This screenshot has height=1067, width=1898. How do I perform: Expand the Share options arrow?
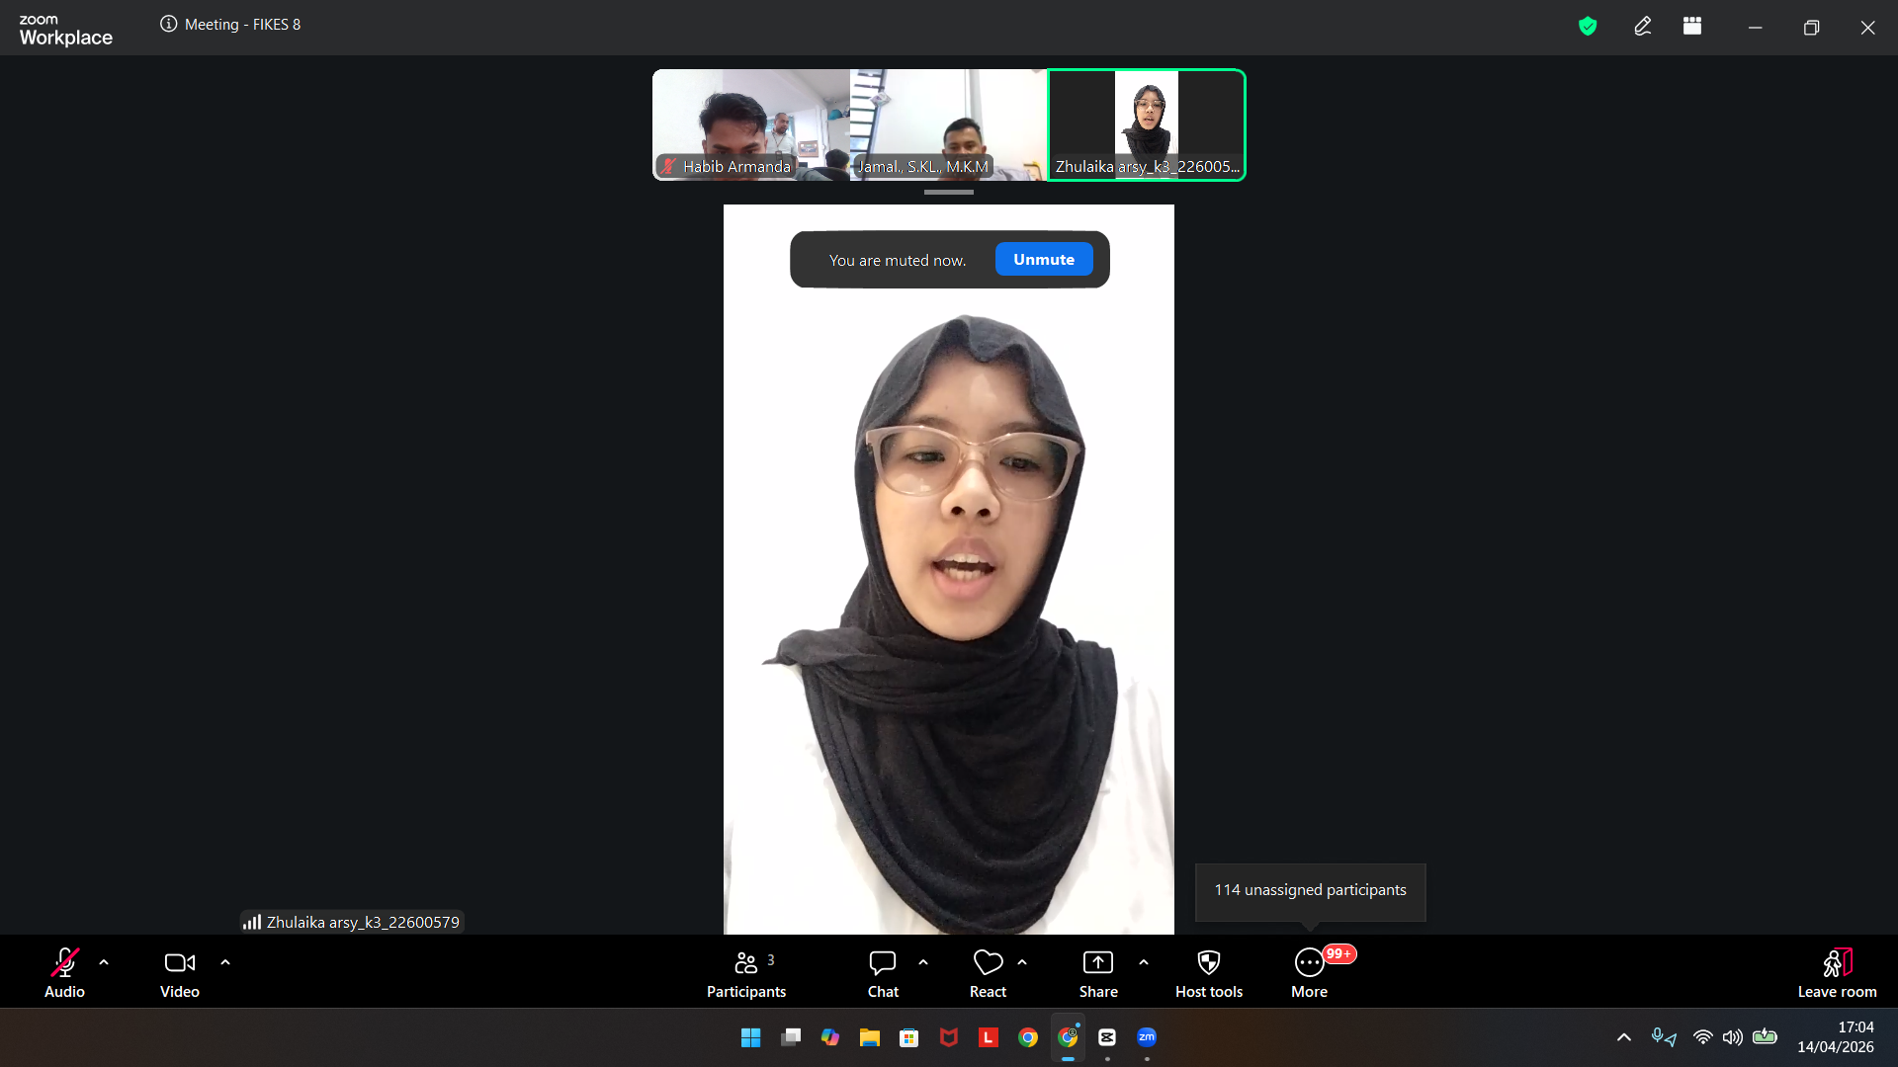point(1144,961)
